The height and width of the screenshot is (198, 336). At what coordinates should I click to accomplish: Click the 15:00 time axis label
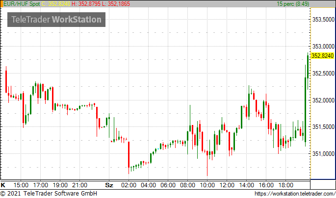(x=21, y=185)
